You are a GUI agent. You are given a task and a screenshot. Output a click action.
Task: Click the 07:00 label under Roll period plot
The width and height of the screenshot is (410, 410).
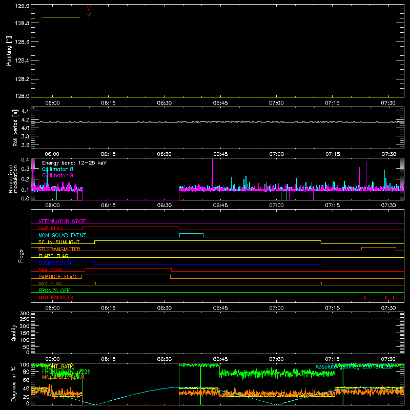click(x=276, y=154)
